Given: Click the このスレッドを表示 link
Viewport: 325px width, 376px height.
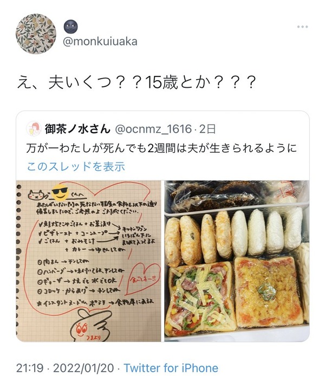Looking at the screenshot, I should [x=76, y=166].
